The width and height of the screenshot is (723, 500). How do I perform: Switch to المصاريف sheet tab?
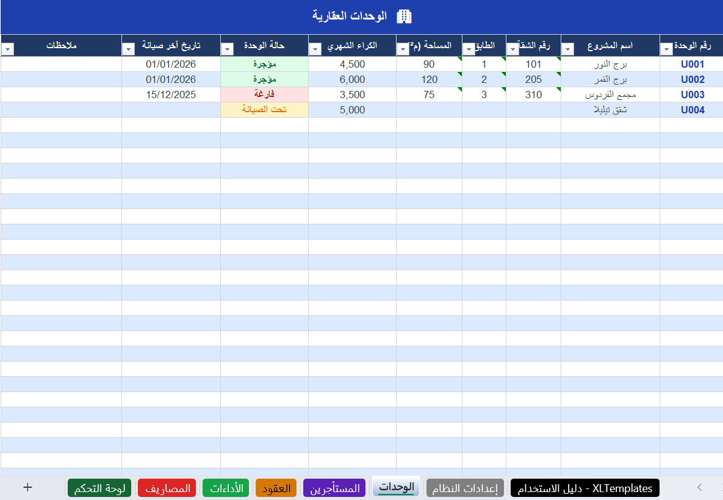[167, 488]
